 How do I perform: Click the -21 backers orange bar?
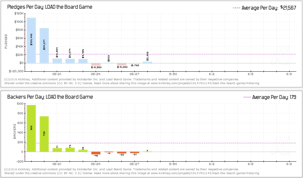point(134,152)
